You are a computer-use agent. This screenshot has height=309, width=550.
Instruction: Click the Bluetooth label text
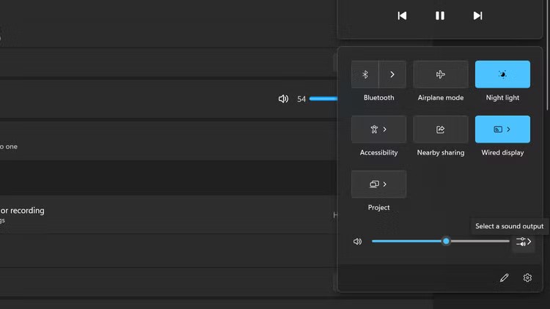click(x=379, y=98)
